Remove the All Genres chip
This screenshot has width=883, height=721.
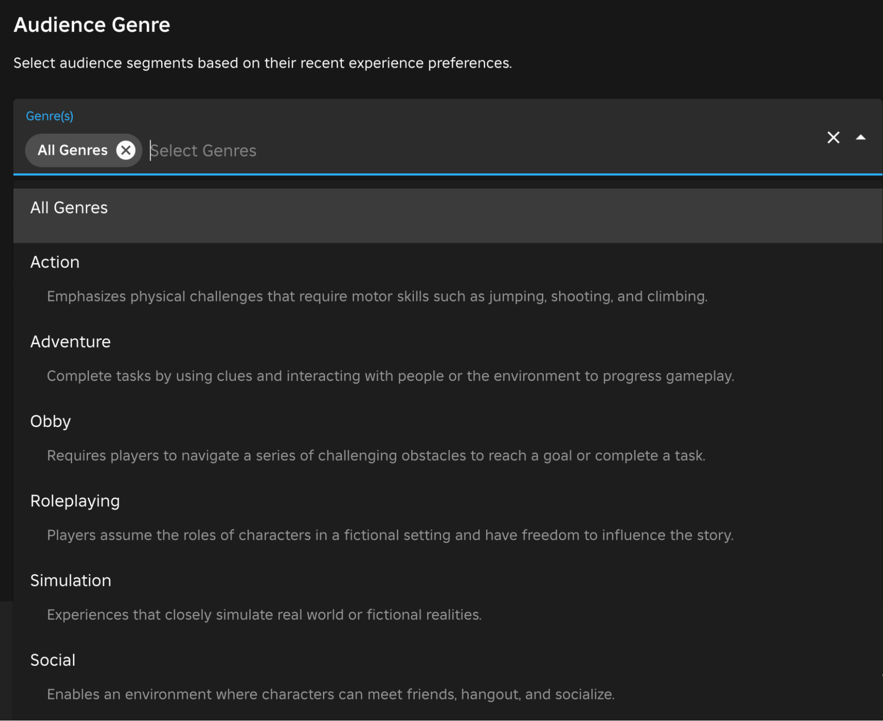click(x=126, y=150)
